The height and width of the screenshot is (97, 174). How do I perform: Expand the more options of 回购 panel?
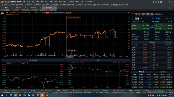(128, 60)
